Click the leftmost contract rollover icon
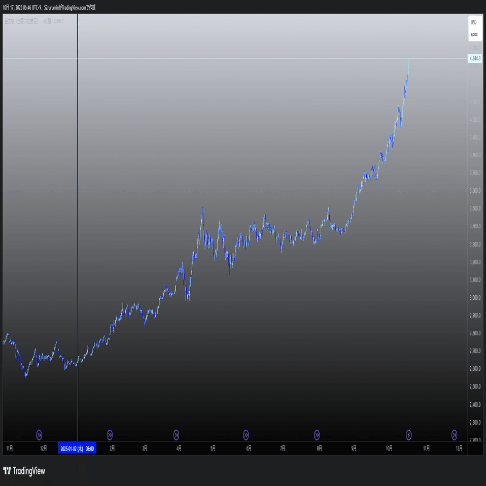Screen dimensions: 486x486 [x=39, y=435]
